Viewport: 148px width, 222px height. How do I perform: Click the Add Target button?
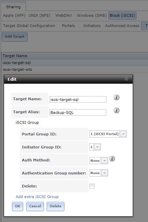click(x=15, y=37)
